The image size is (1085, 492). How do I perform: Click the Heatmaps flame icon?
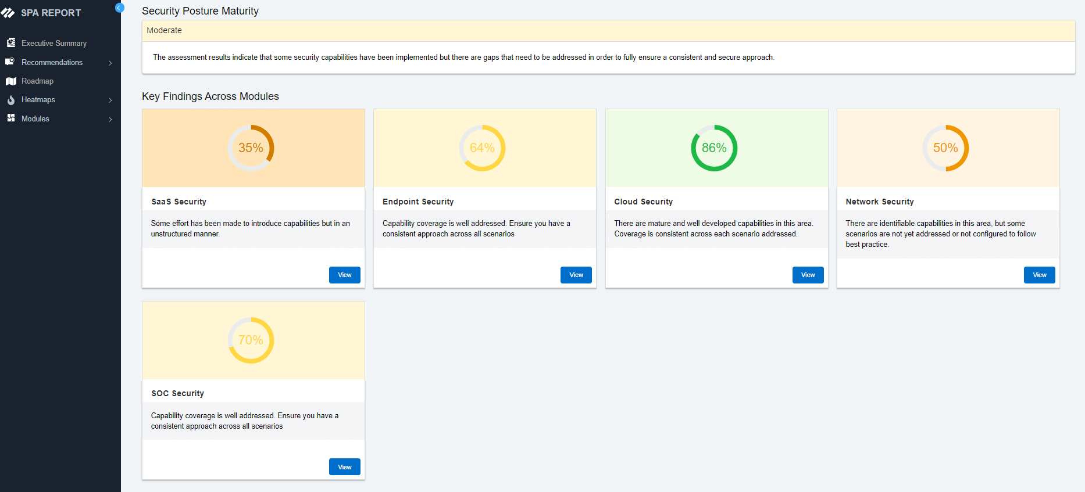10,100
